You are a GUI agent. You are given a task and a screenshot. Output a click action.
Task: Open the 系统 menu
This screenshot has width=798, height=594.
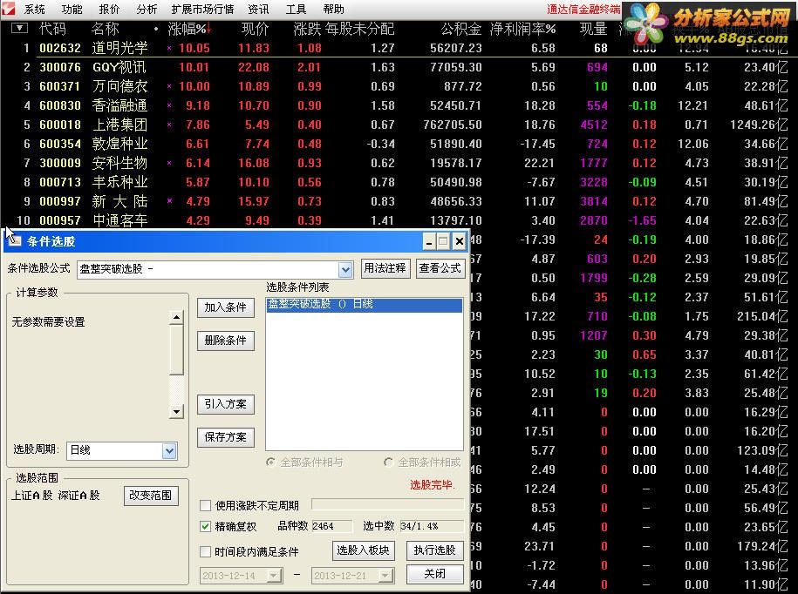click(35, 10)
